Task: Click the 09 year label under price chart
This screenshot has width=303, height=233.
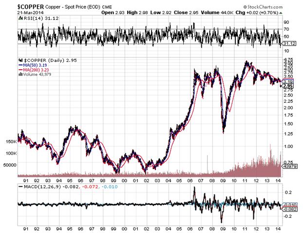Action: click(x=223, y=181)
